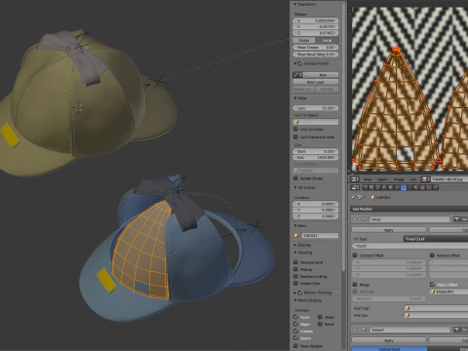
Task: Enable the Render Border checkbox
Action: [295, 178]
